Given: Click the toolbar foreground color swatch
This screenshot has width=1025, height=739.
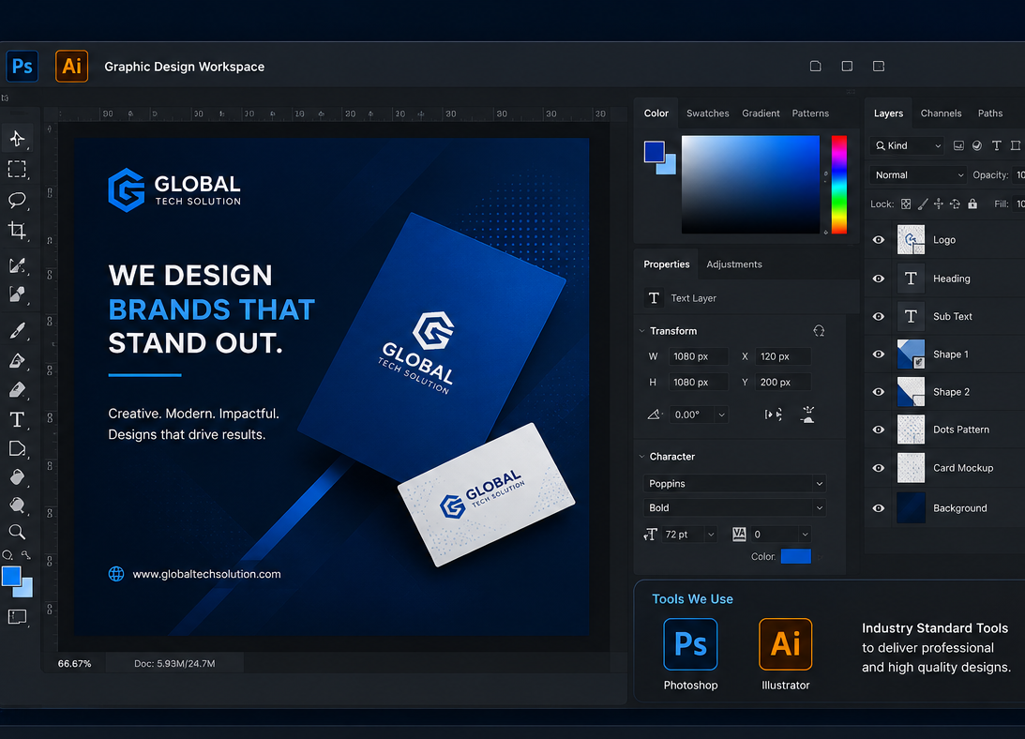Looking at the screenshot, I should (x=11, y=576).
